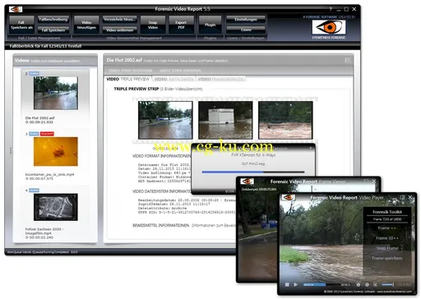Click the blue tag on video 4

(35, 190)
